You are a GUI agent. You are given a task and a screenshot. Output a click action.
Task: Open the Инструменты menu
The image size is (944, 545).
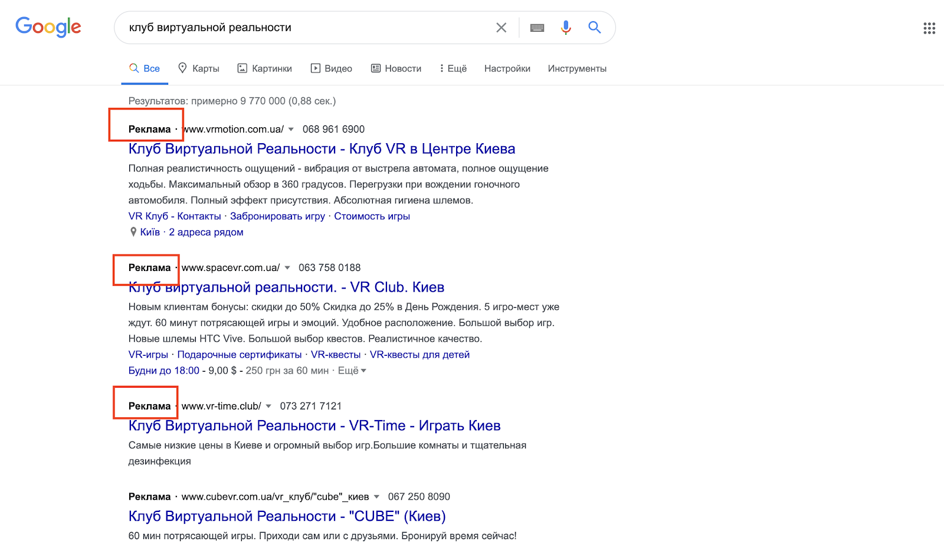coord(576,68)
